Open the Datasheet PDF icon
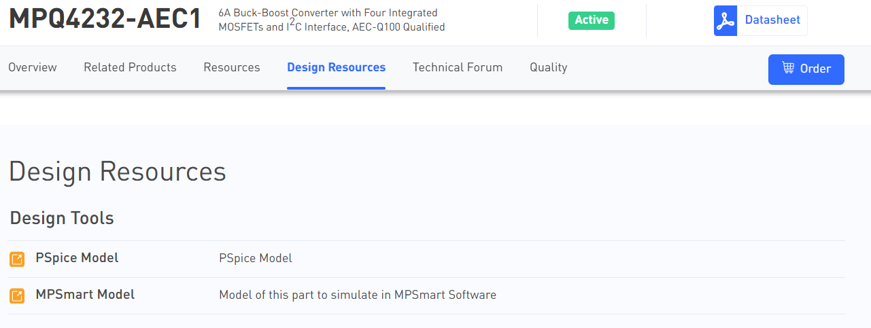This screenshot has height=328, width=871. [725, 20]
